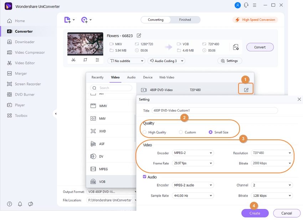This screenshot has height=220, width=303.
Task: Select the High Quality radio option
Action: click(144, 132)
